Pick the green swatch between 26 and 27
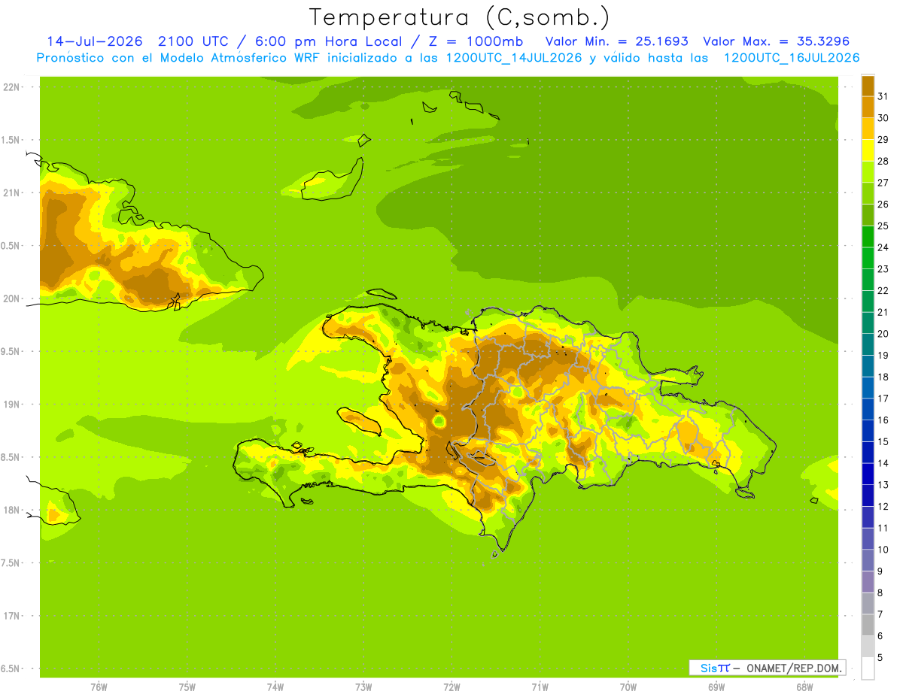Image resolution: width=903 pixels, height=697 pixels. [x=868, y=193]
